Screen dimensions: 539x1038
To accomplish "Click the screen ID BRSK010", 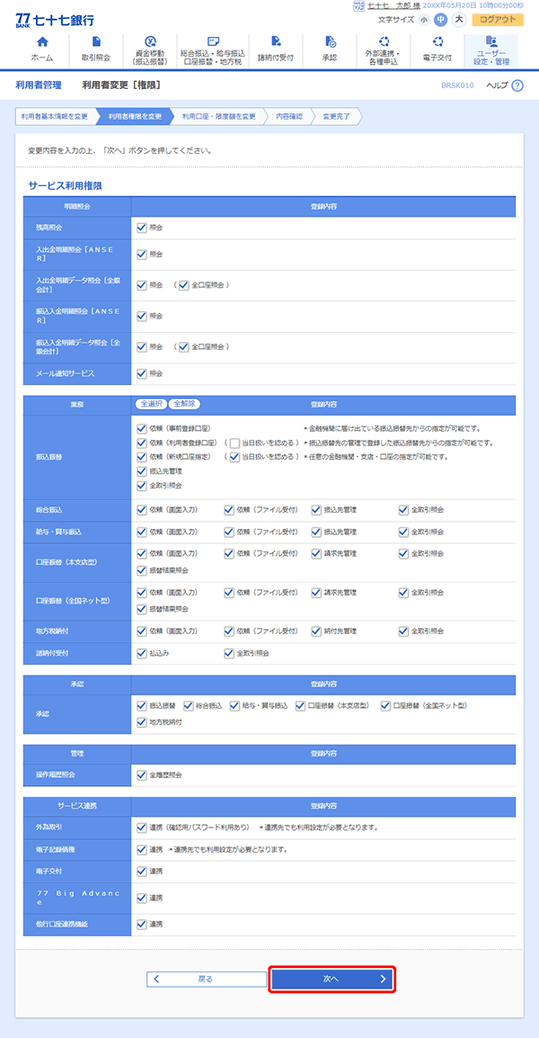I will [x=457, y=85].
